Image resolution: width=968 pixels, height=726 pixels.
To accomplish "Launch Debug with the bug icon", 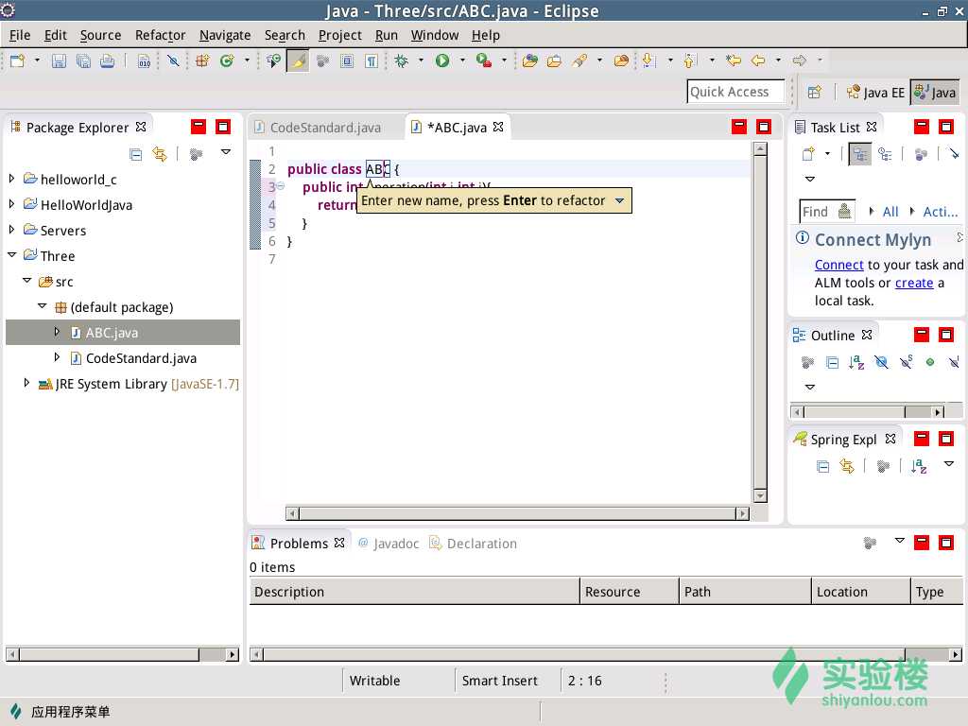I will pos(401,60).
